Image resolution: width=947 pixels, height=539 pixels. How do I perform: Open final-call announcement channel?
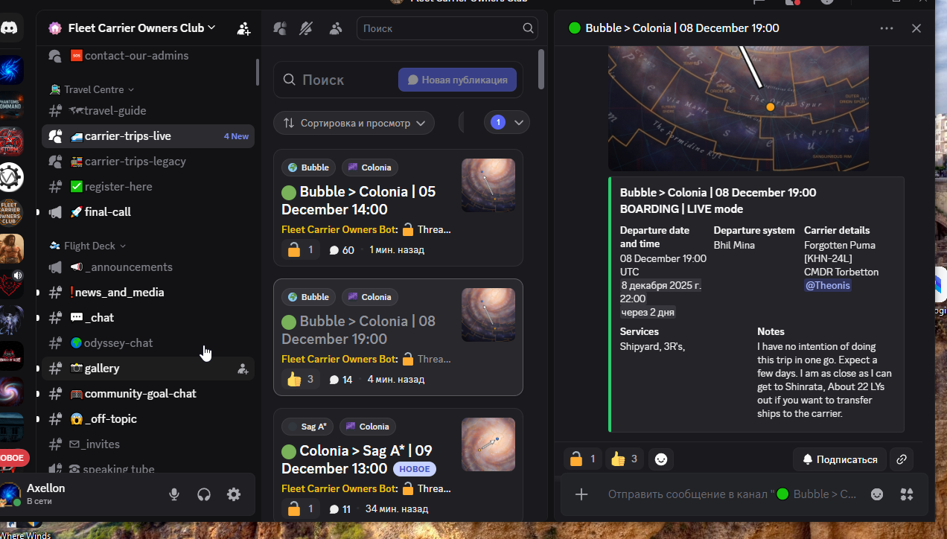[148, 212]
